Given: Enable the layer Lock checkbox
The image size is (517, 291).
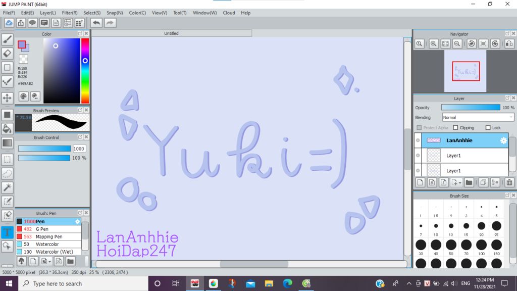Looking at the screenshot, I should pos(488,127).
